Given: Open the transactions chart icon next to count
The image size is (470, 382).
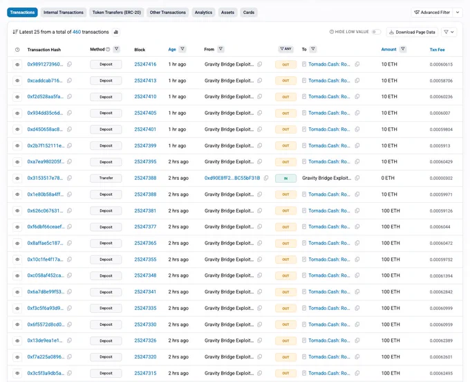Looking at the screenshot, I should (115, 32).
